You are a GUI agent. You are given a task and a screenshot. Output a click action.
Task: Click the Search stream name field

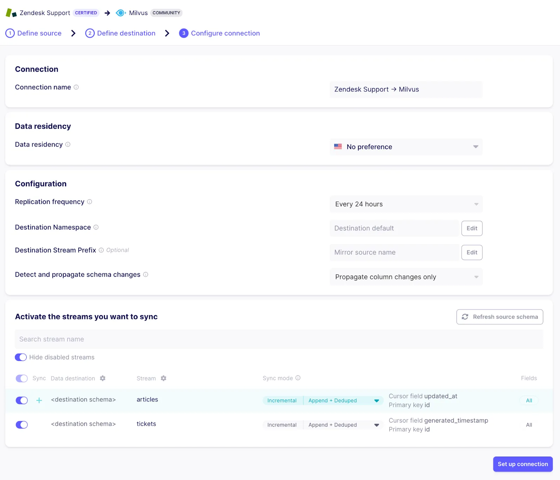point(279,339)
